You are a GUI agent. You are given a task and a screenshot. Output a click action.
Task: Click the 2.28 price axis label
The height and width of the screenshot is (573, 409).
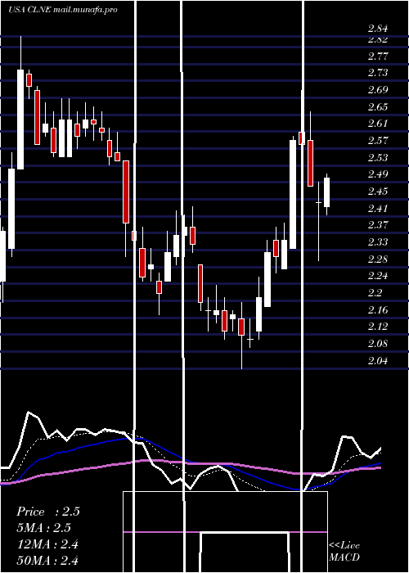coord(378,259)
